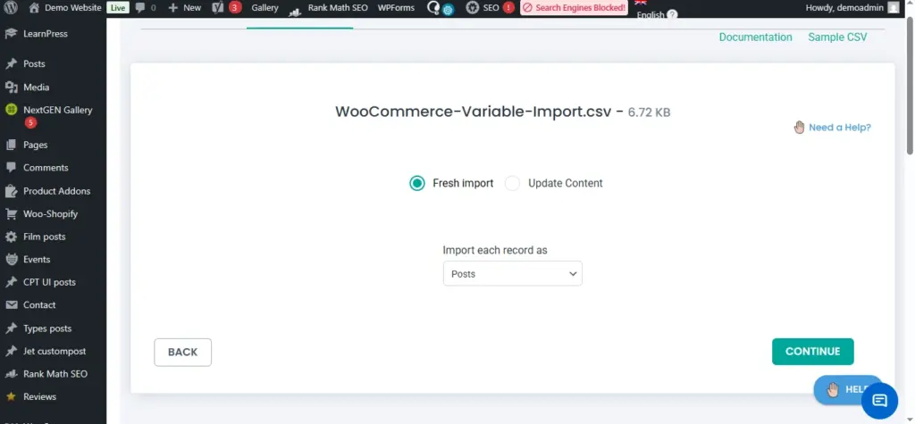Click the plus New icon
The width and height of the screenshot is (915, 424).
[x=172, y=8]
